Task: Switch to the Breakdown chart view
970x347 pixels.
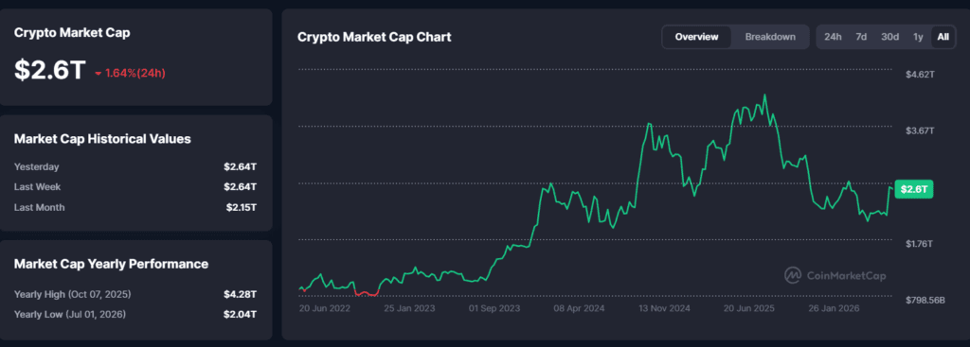Action: coord(770,37)
